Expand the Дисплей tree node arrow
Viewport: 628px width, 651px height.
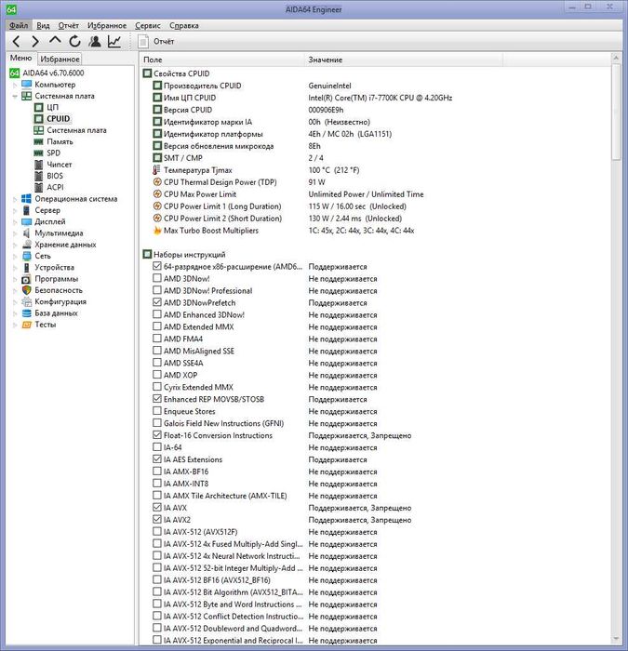15,222
